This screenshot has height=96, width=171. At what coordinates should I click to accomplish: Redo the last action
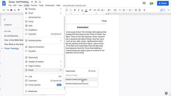(x=7, y=10)
